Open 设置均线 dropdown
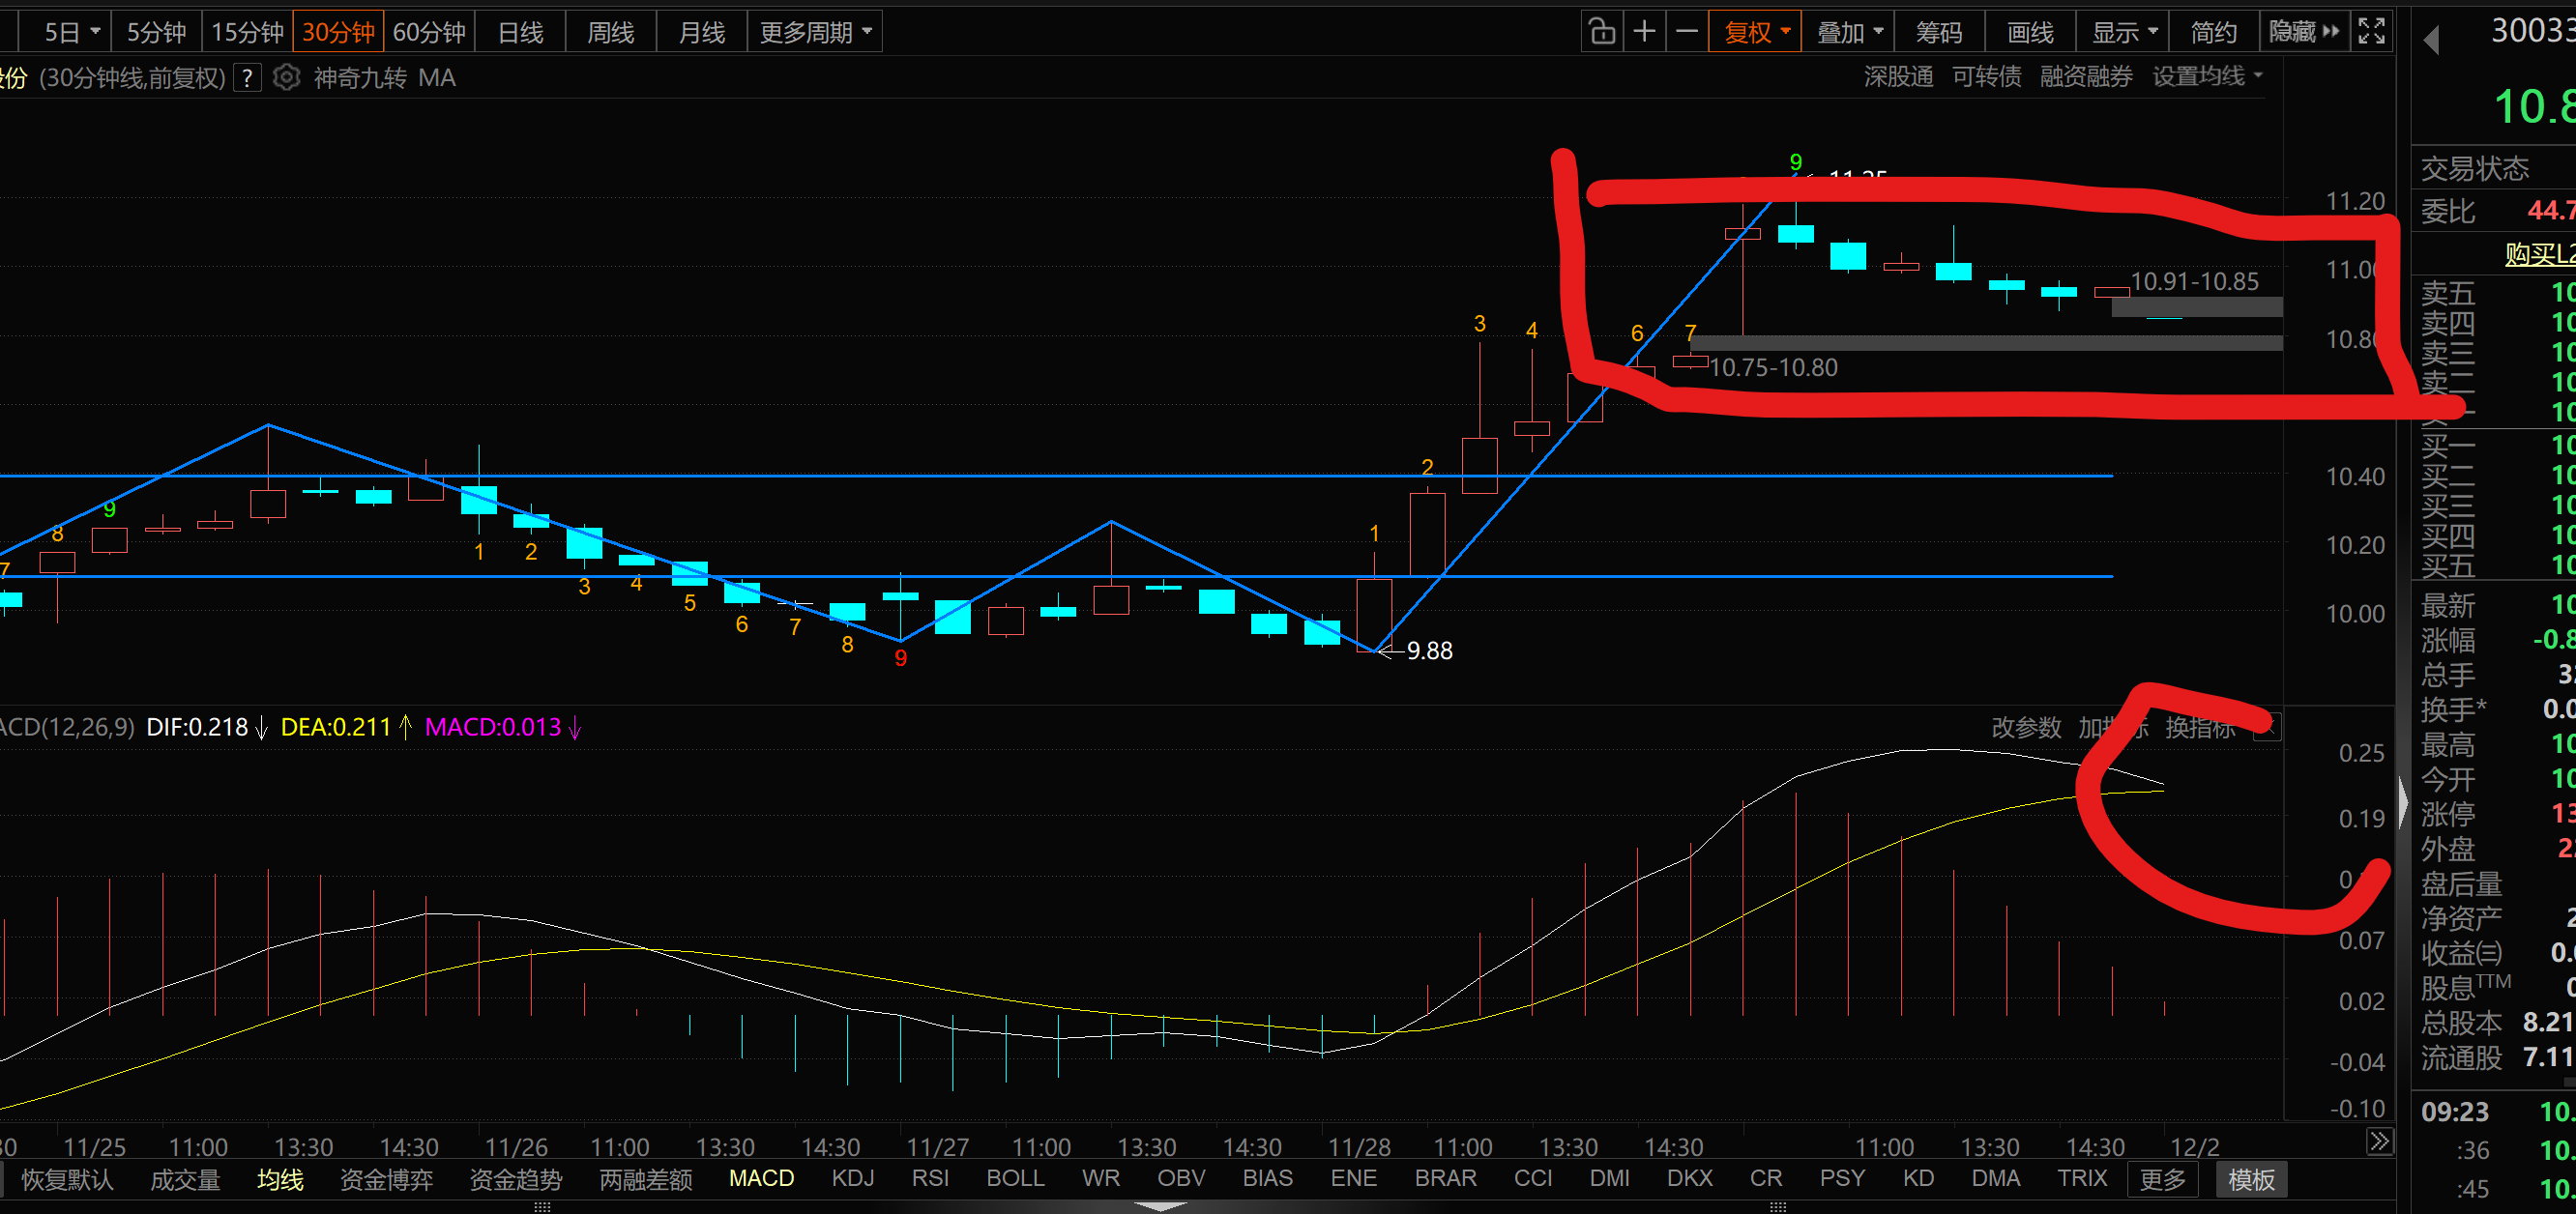Screen dimensions: 2576x1214 [2206, 77]
